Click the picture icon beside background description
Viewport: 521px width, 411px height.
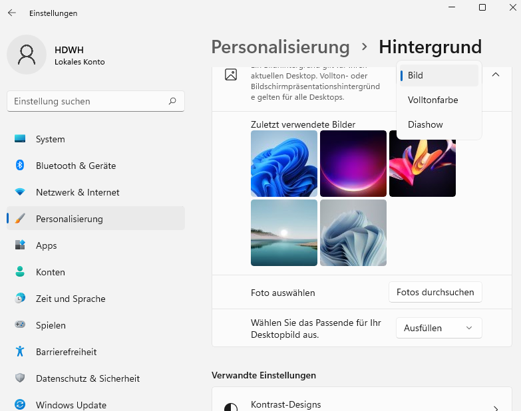click(231, 74)
